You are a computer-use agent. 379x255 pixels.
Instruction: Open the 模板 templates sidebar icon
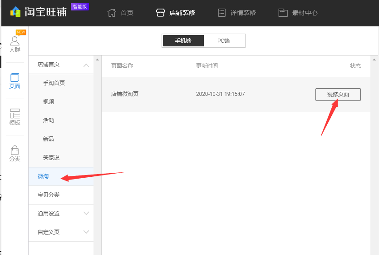click(15, 114)
